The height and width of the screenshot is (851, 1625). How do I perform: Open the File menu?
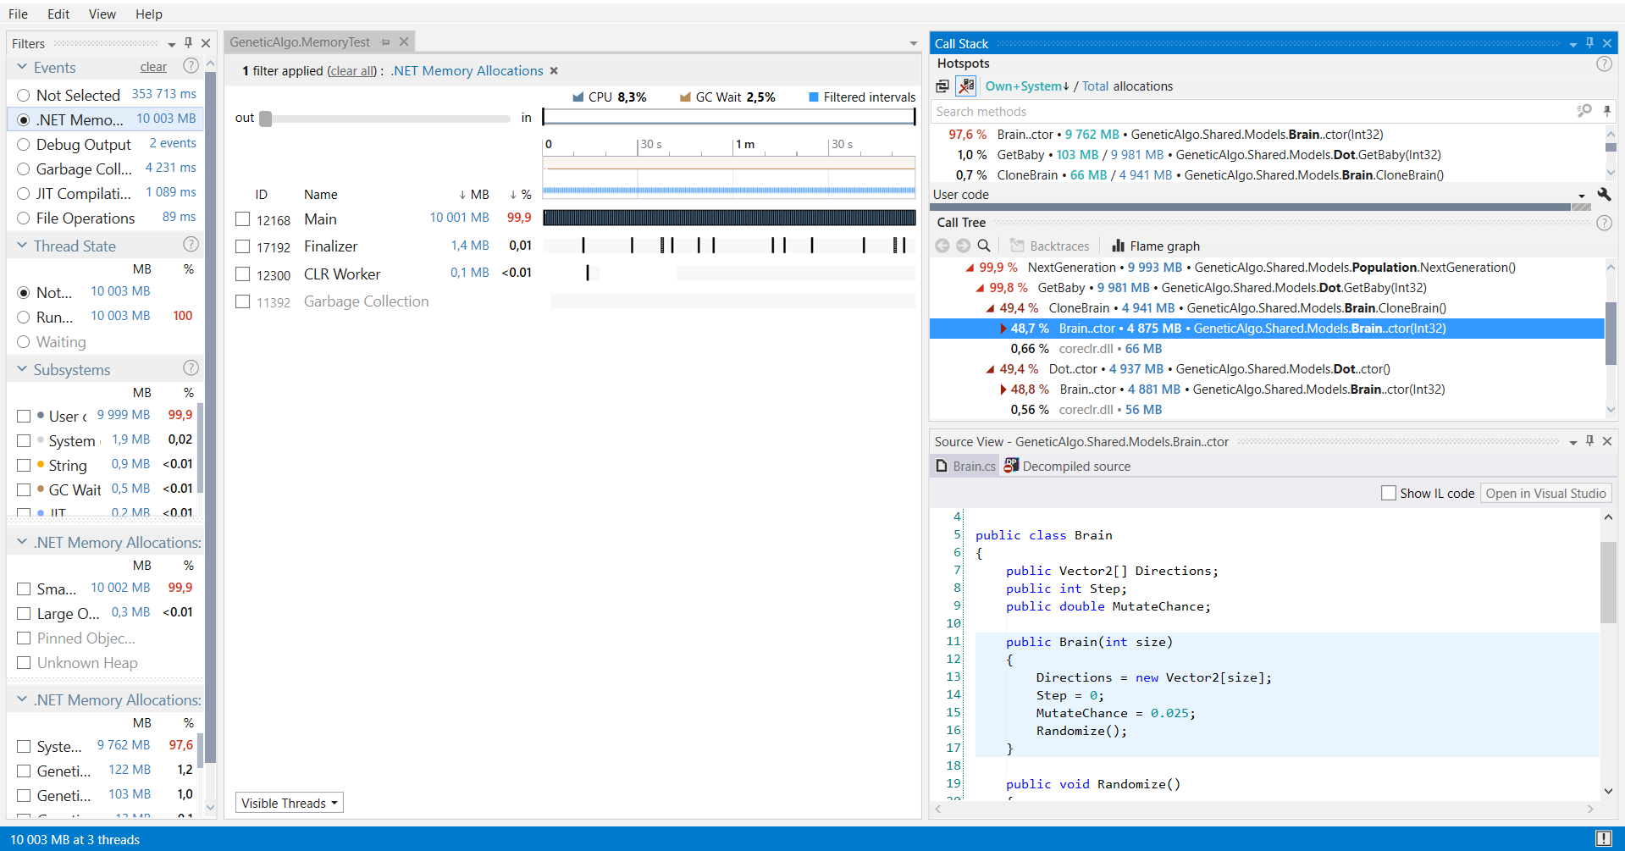click(18, 14)
